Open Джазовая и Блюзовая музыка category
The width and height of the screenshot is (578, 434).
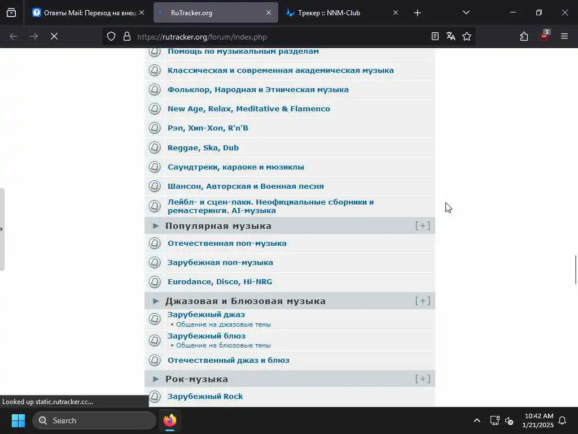click(246, 301)
